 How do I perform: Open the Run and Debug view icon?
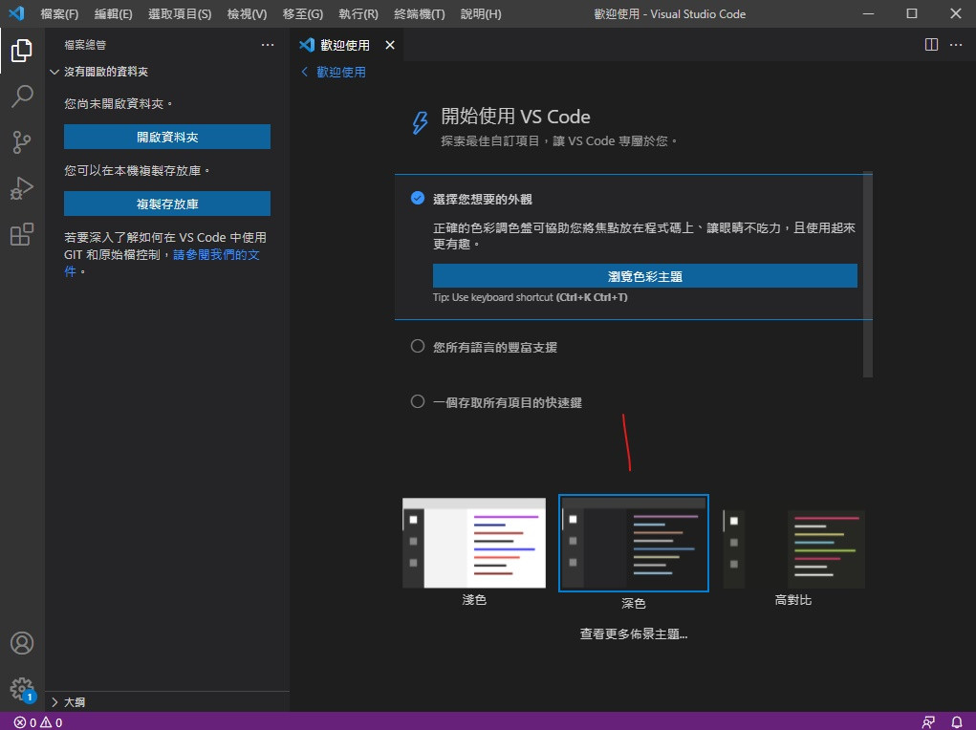(x=22, y=188)
